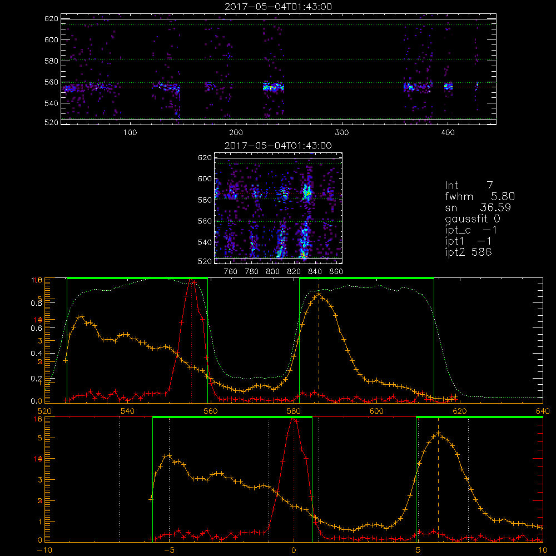Select the 'ipt2 586' parameter text

coord(468,252)
